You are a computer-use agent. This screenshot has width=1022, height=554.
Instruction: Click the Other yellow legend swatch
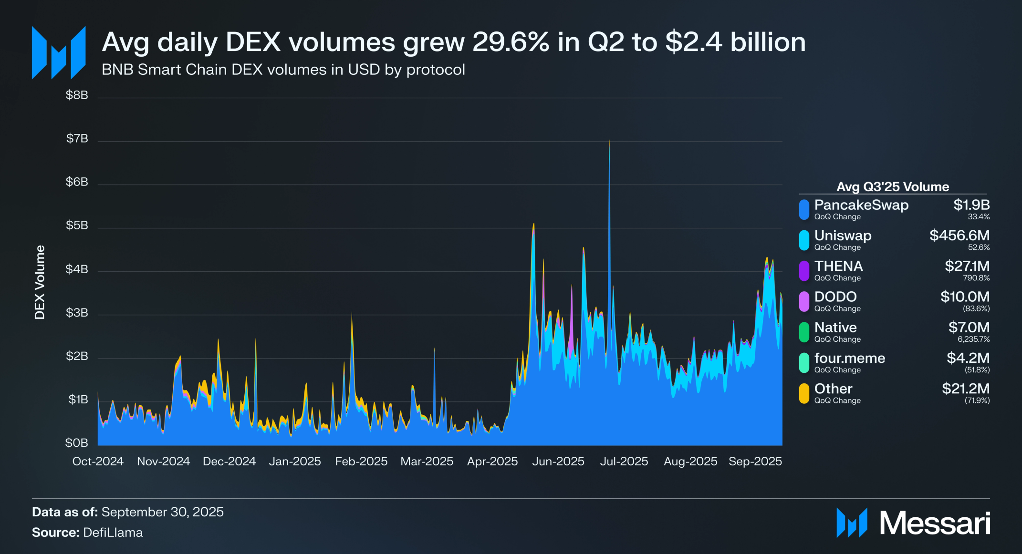pos(804,393)
